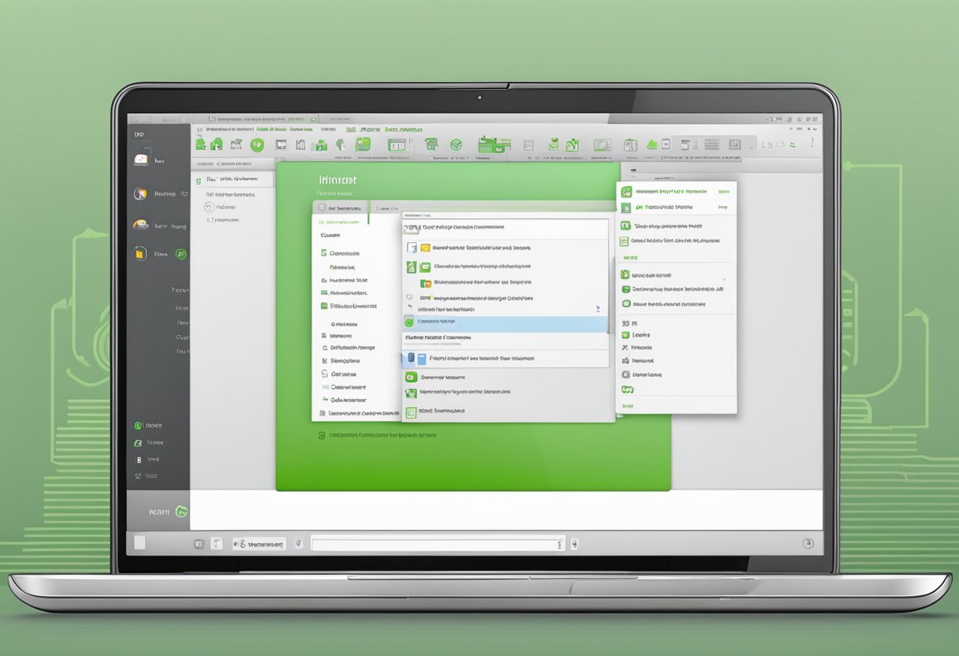Expand the dropdown chevron in the right panel
The height and width of the screenshot is (656, 959).
pyautogui.click(x=724, y=278)
